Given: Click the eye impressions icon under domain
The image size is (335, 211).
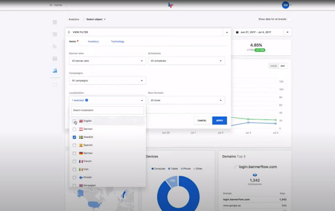Looking at the screenshot, I should 255,175.
